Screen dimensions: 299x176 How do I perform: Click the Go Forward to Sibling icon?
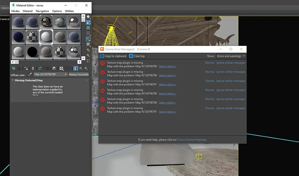coord(86,68)
